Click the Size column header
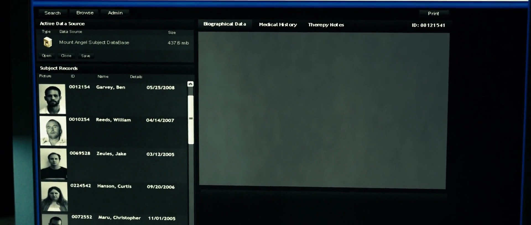The image size is (531, 225). 172,33
